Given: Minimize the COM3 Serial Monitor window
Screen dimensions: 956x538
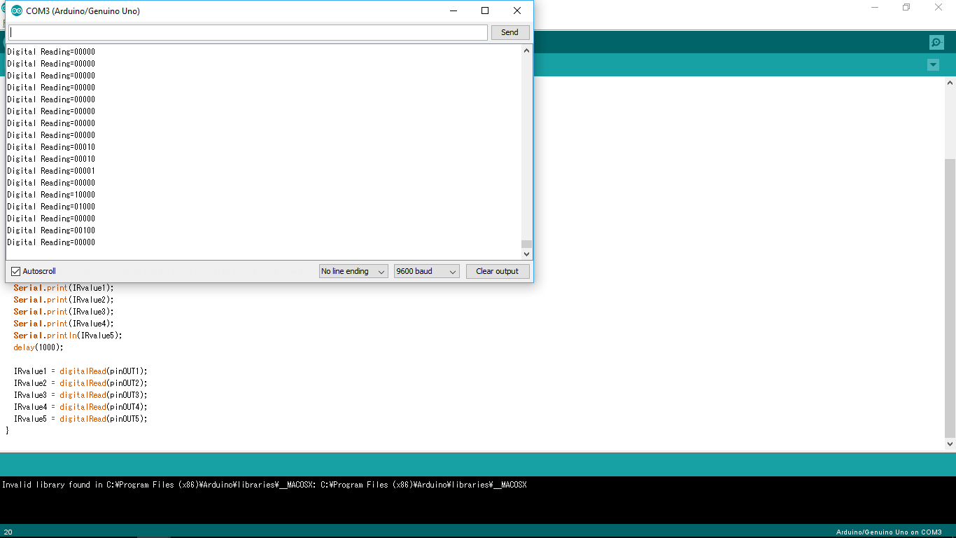Looking at the screenshot, I should coord(454,11).
